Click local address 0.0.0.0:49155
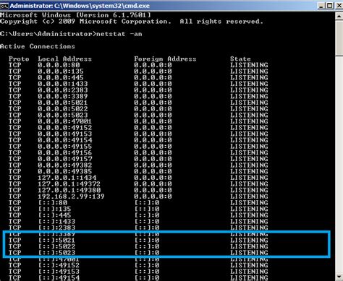This screenshot has width=343, height=281. [64, 147]
